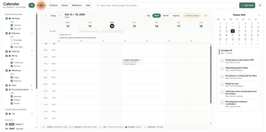Click the Thu 15 column header
The image size is (266, 132).
pos(134,25)
